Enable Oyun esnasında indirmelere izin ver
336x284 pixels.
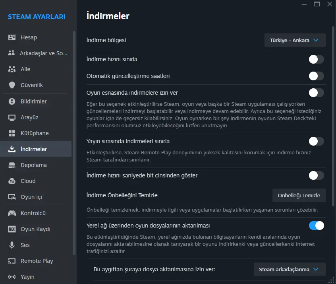(316, 93)
